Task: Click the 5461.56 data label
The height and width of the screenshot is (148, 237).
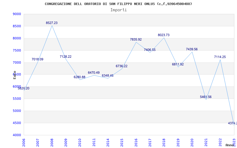Action: (x=206, y=97)
